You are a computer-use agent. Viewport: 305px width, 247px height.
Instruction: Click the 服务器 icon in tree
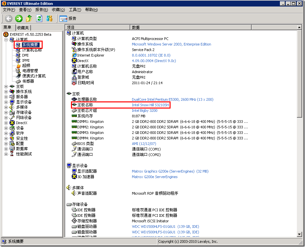[12, 97]
